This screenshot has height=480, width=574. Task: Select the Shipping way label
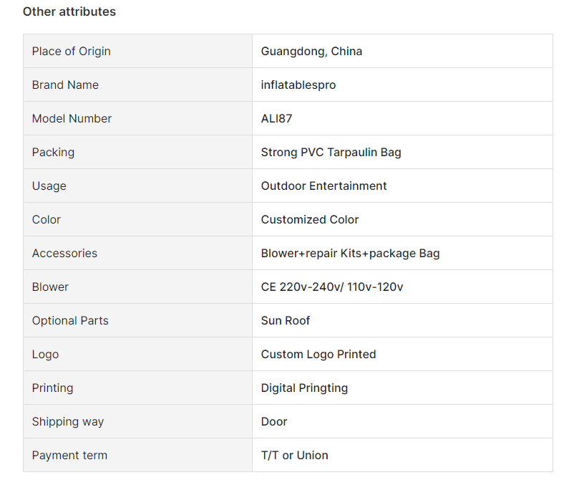point(68,422)
